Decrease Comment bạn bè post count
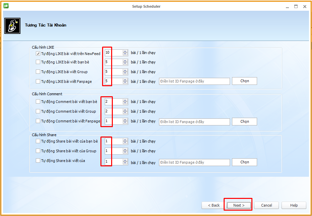The height and width of the screenshot is (216, 312). [x=125, y=103]
